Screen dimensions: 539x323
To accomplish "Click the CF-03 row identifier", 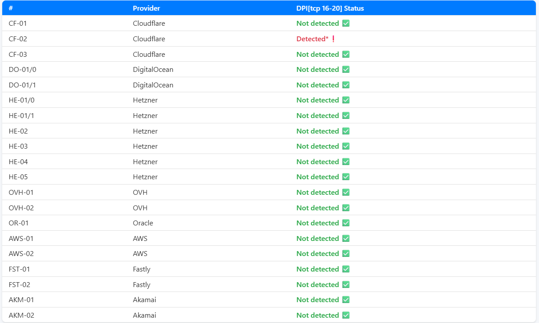I will coord(18,55).
